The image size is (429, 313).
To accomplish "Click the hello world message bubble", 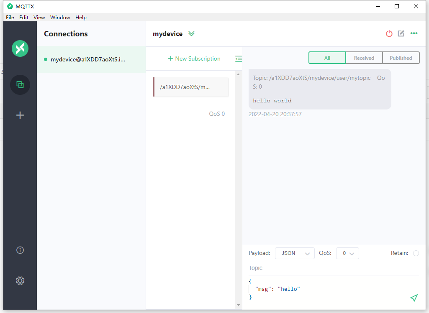I will pyautogui.click(x=320, y=89).
